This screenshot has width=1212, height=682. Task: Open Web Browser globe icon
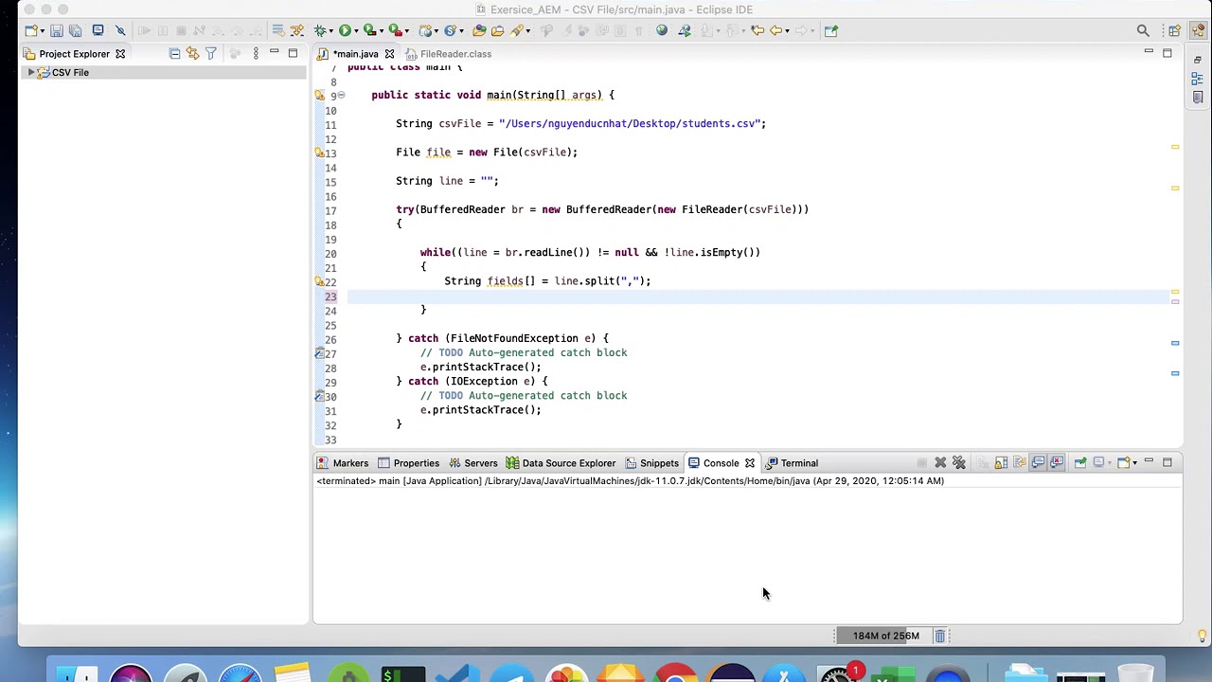(x=662, y=30)
